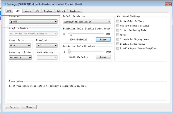Reset the Resolution Scale value
This screenshot has width=173, height=113.
point(103,39)
